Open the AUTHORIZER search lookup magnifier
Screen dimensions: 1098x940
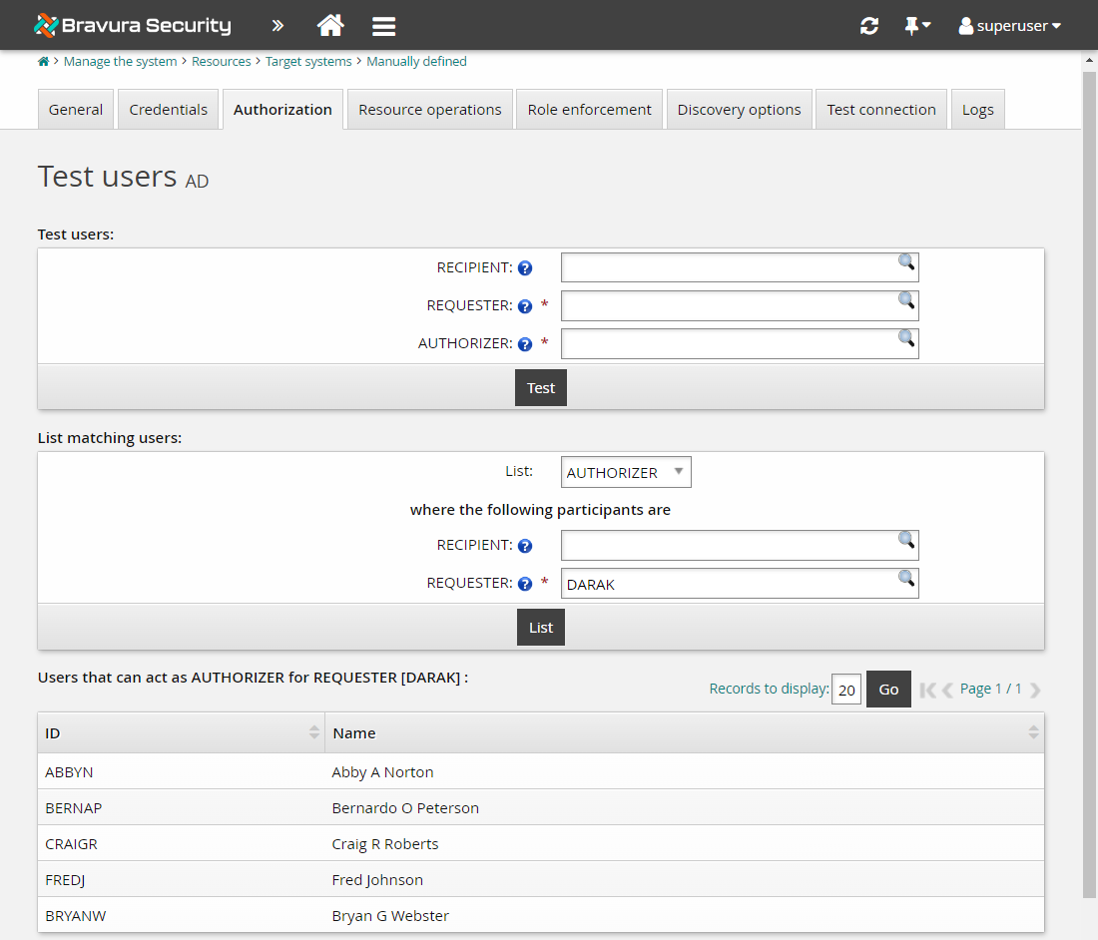coord(905,339)
